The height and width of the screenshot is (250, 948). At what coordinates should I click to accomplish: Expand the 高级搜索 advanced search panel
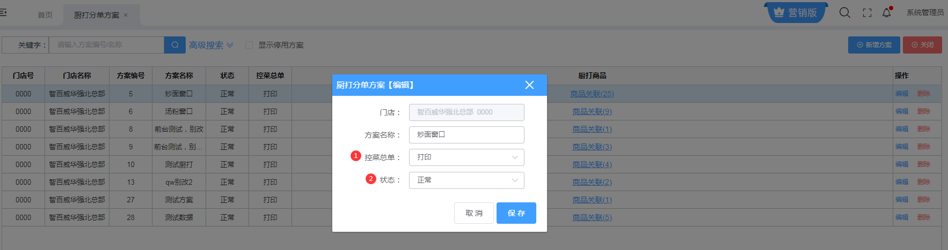point(210,45)
